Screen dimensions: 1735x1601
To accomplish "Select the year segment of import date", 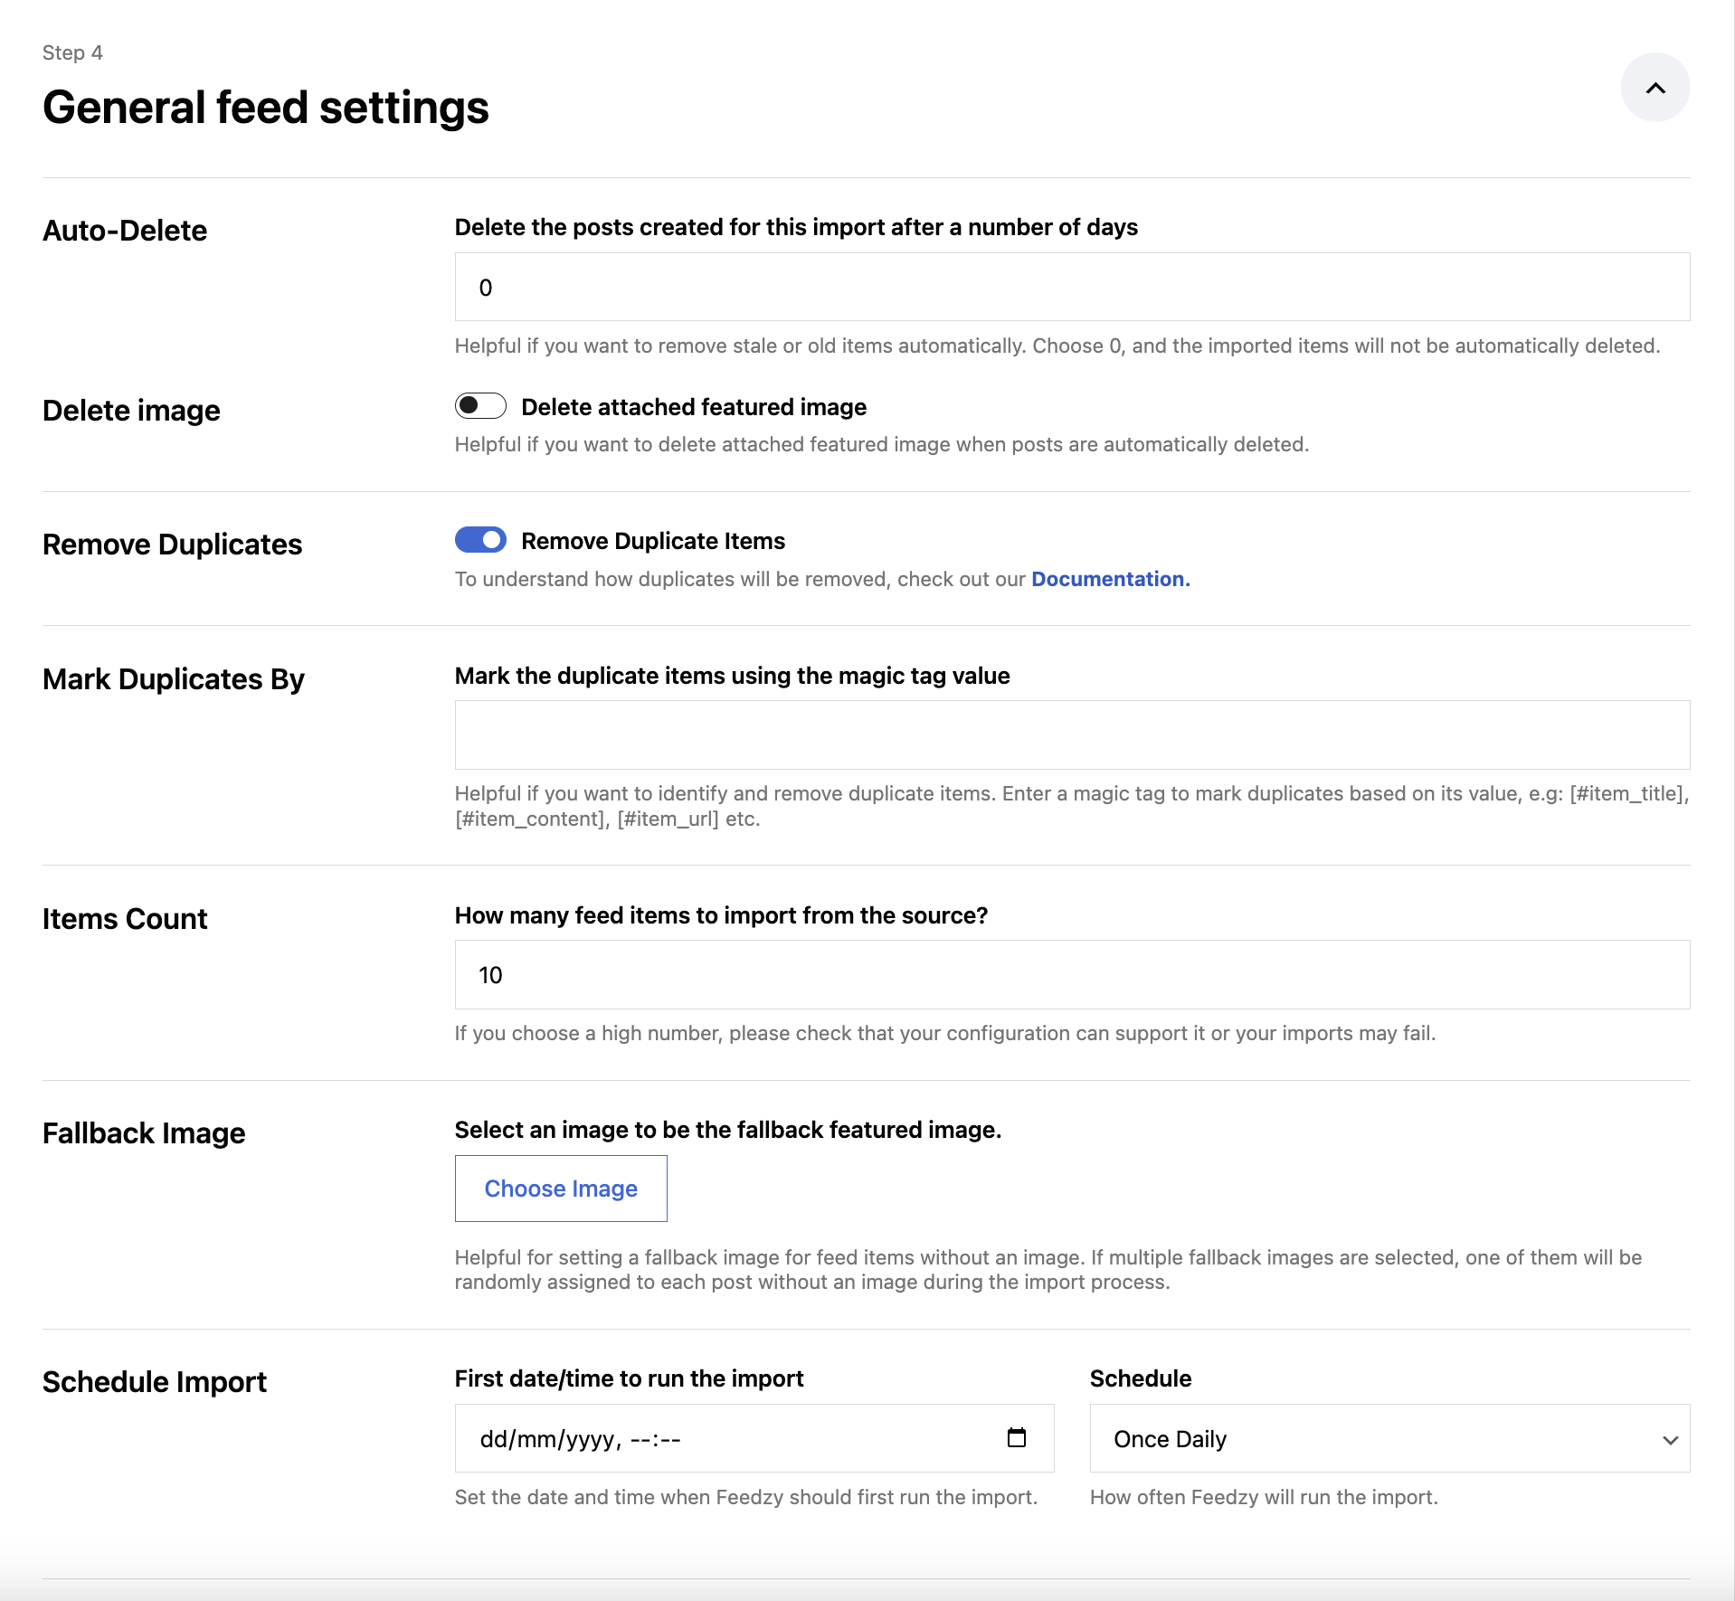I will (590, 1439).
